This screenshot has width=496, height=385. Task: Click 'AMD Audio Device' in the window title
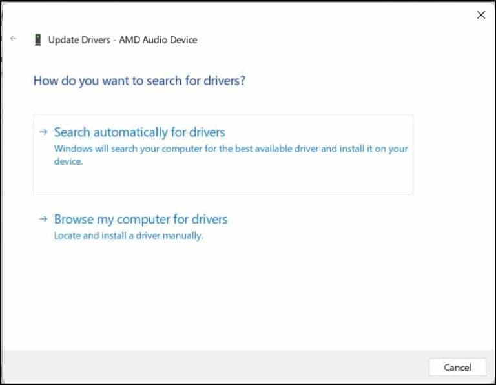(158, 40)
